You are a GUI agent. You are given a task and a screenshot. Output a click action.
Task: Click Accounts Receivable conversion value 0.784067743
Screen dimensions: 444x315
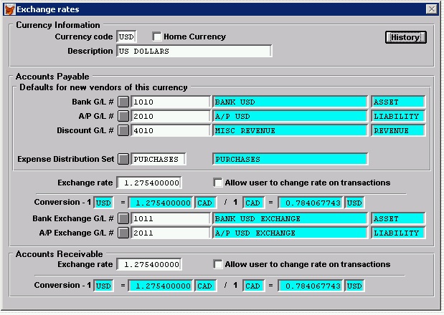[x=311, y=286]
